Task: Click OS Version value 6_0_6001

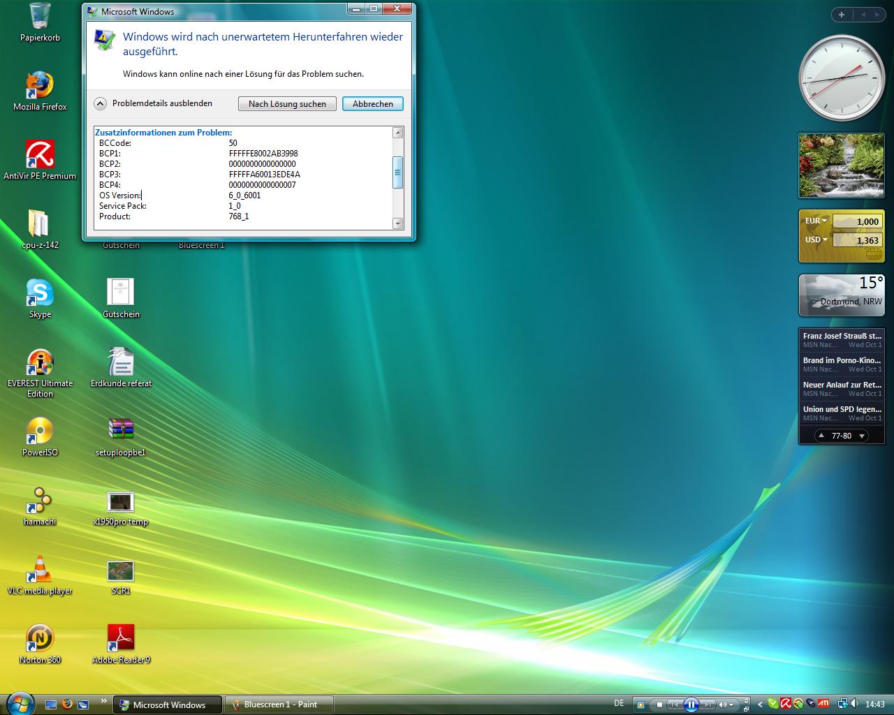Action: tap(244, 196)
